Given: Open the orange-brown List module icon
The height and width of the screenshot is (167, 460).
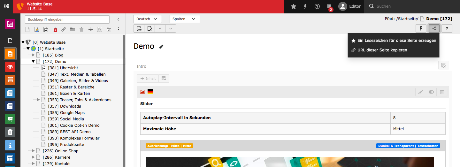Looking at the screenshot, I should [10, 80].
